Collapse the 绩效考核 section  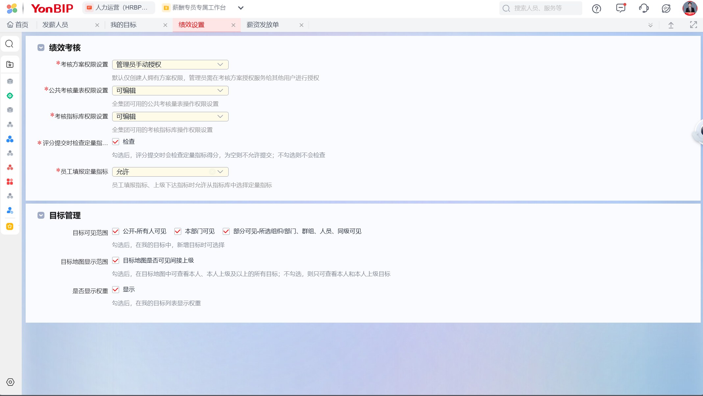point(41,48)
